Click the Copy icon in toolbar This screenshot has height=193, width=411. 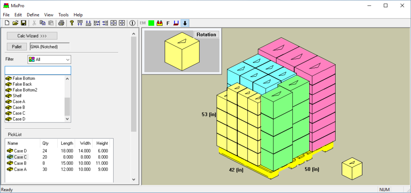(x=43, y=23)
